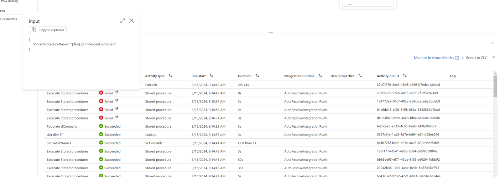Click the vertical scrollbar of the activity table
Screen dimensions: 500x177
coord(495,85)
